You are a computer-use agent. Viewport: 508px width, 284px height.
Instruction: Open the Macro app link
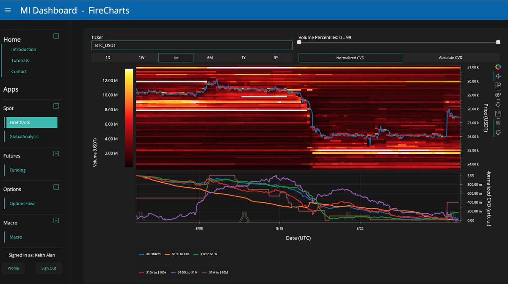click(x=16, y=237)
